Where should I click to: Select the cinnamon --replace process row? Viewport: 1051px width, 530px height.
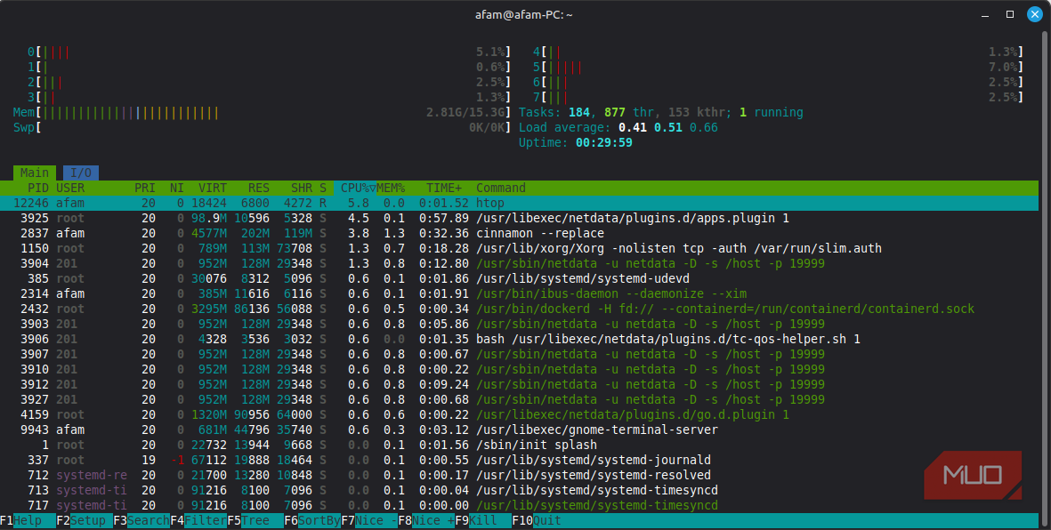520,233
